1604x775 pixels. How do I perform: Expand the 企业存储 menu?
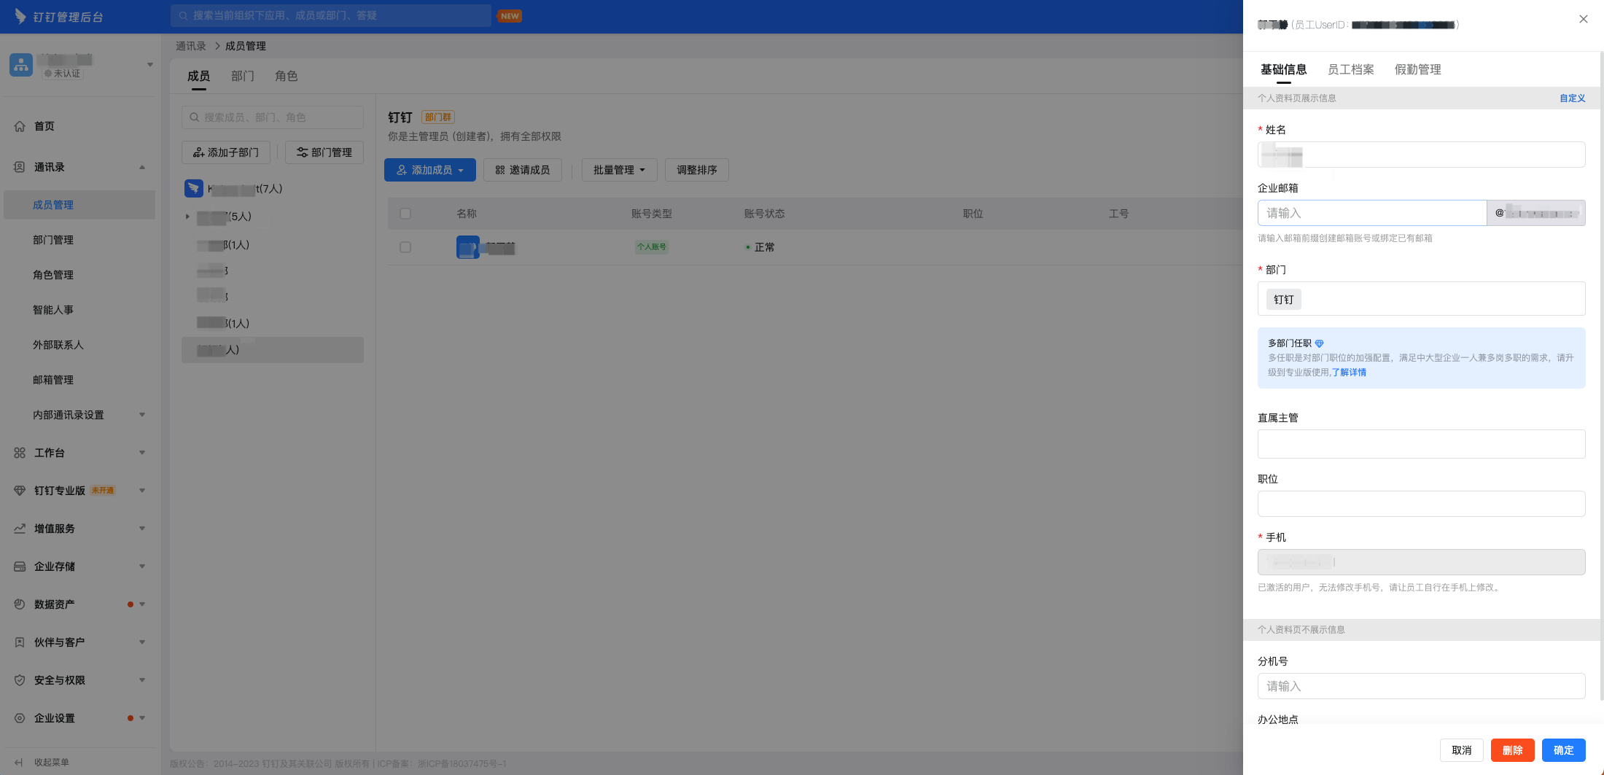142,566
